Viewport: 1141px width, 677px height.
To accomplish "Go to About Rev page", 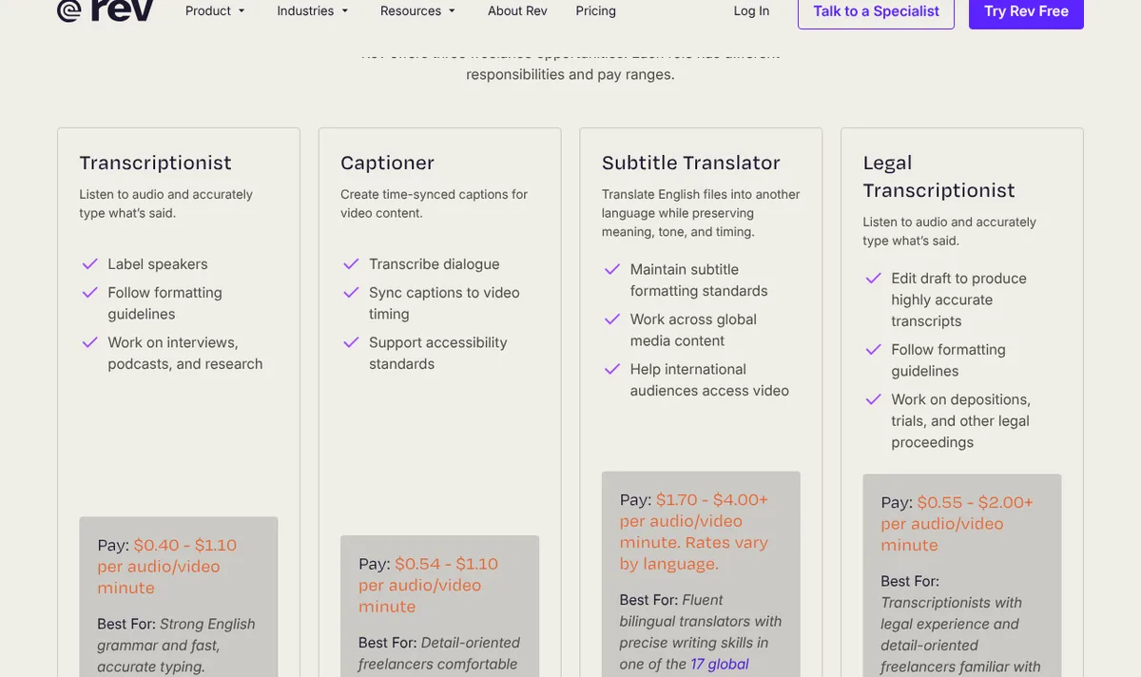I will click(x=517, y=11).
